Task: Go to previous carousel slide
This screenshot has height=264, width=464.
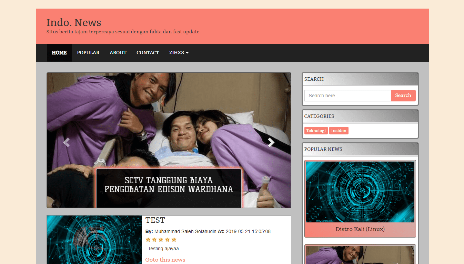Action: click(66, 142)
